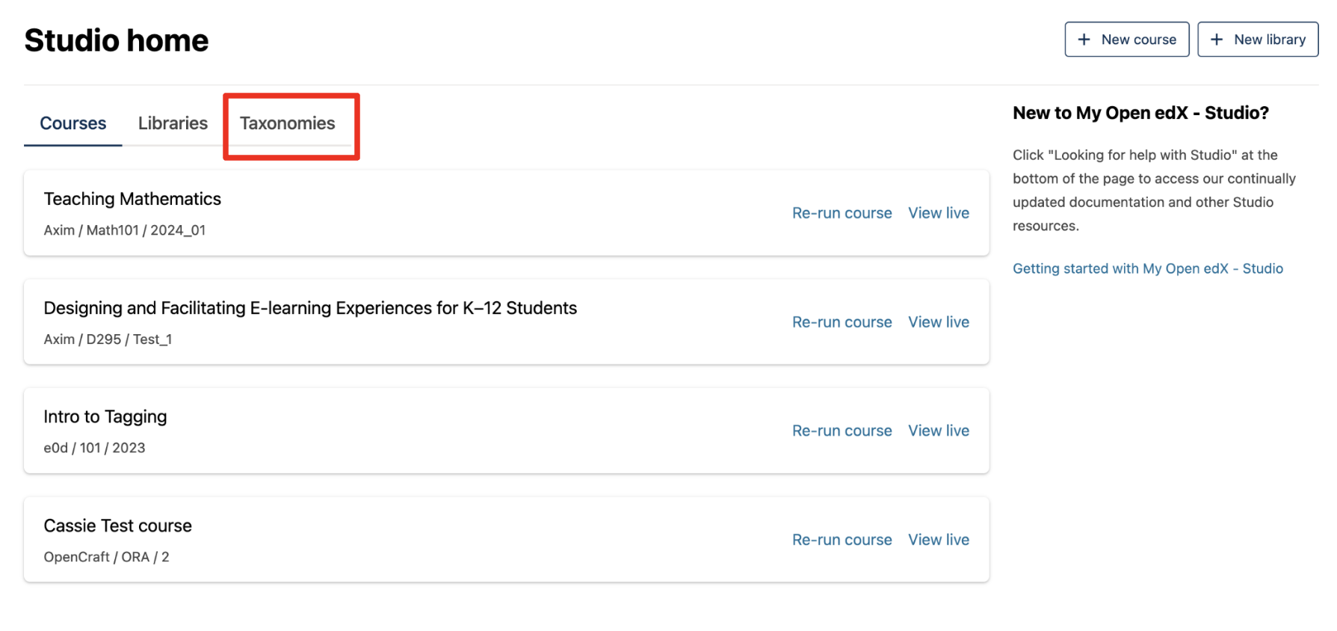Open the Libraries tab

tap(173, 123)
